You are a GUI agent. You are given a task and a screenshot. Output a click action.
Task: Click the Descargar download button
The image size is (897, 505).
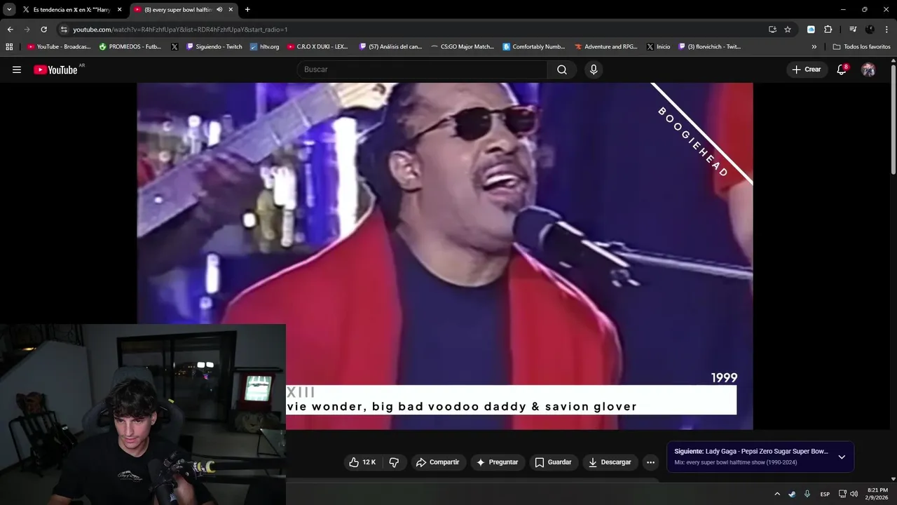(611, 462)
